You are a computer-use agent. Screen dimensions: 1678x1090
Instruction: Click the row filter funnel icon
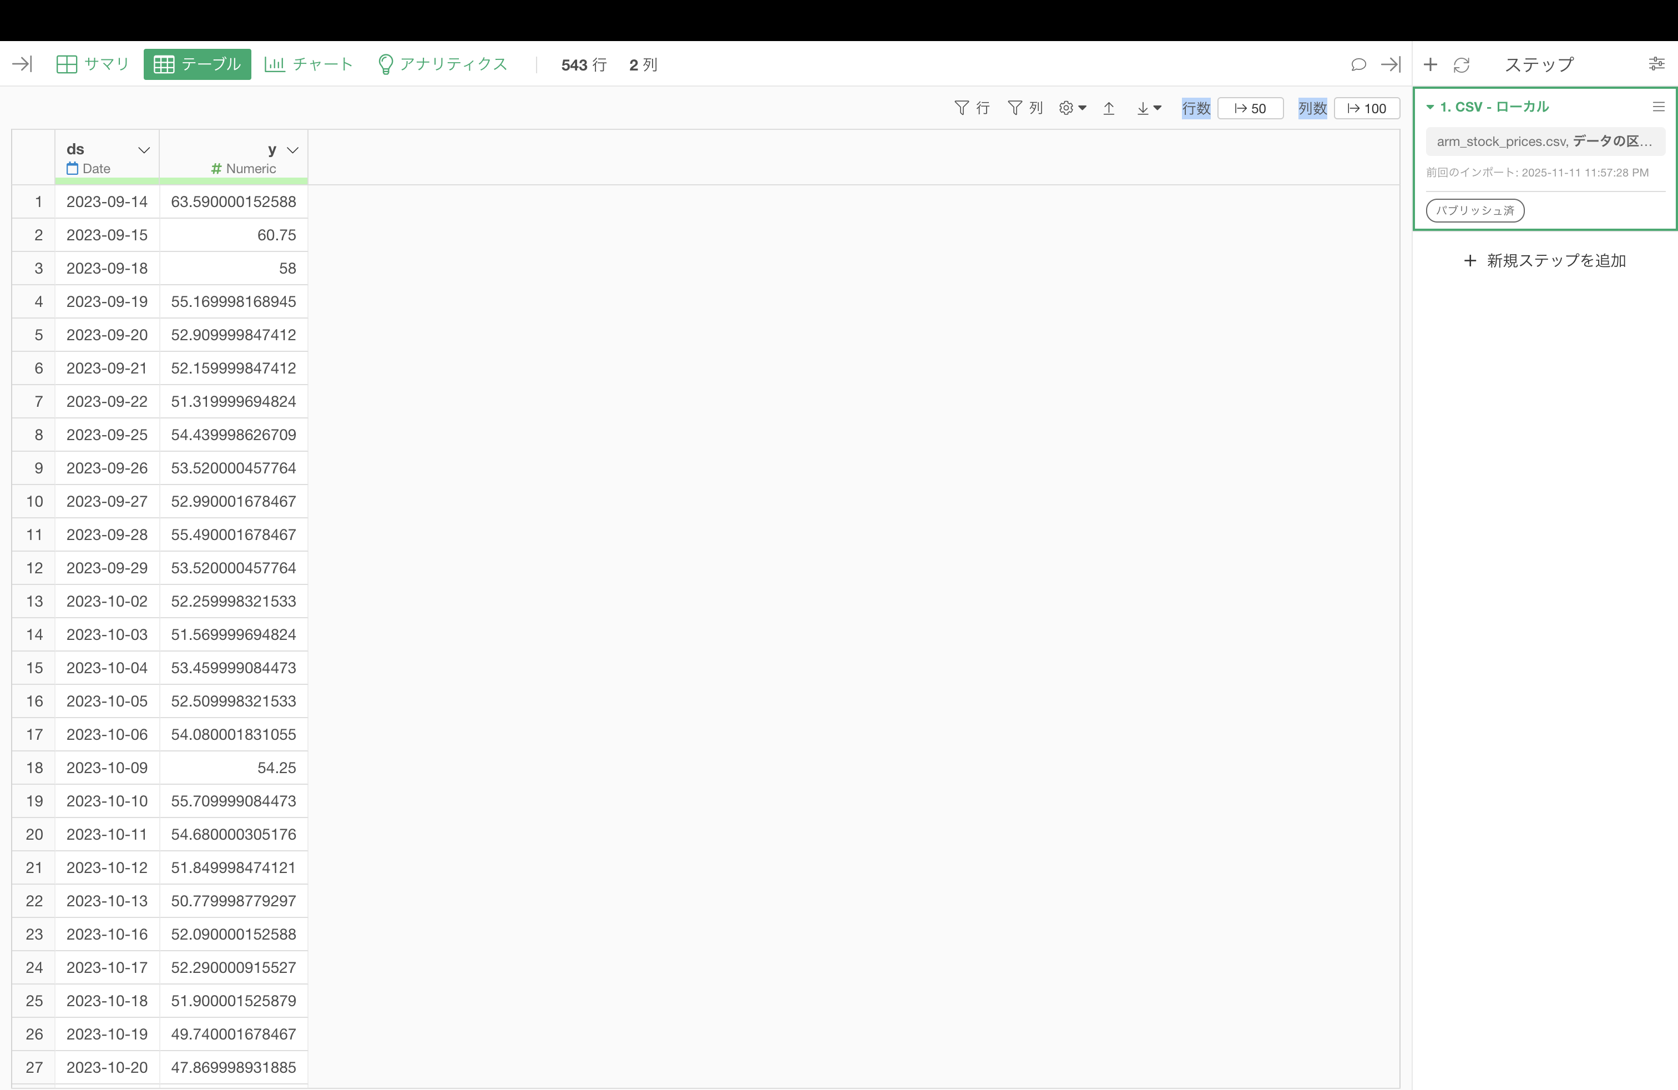pos(962,108)
